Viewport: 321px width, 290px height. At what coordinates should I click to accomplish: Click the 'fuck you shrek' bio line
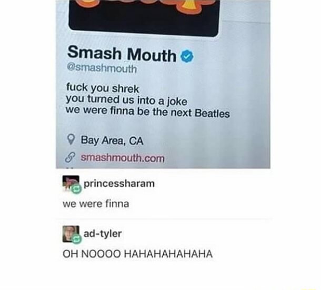point(103,88)
